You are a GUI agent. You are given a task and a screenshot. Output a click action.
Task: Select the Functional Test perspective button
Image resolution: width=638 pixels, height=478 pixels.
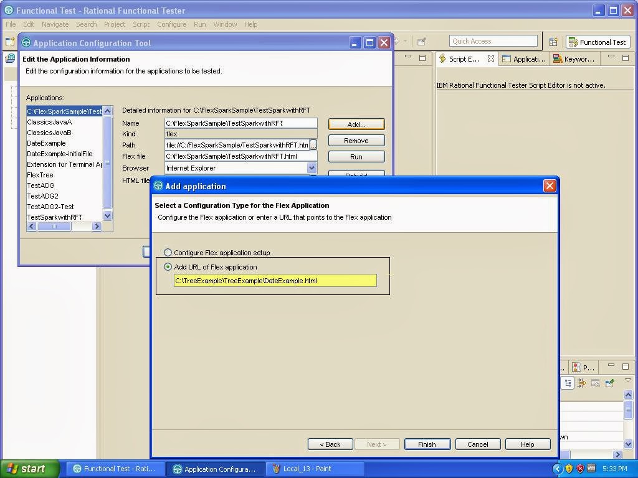598,42
